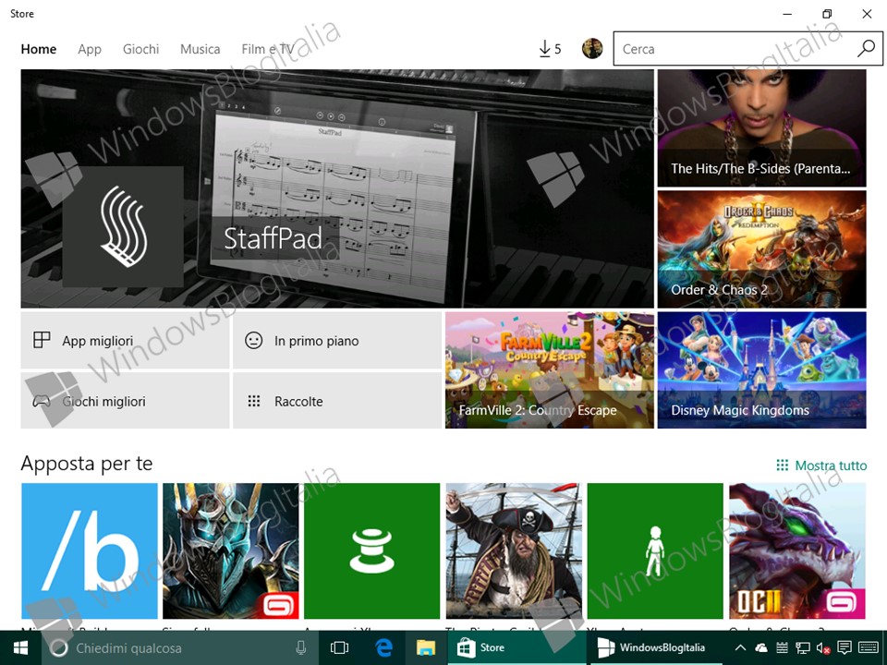887x665 pixels.
Task: Open the In primo piano section
Action: point(337,341)
